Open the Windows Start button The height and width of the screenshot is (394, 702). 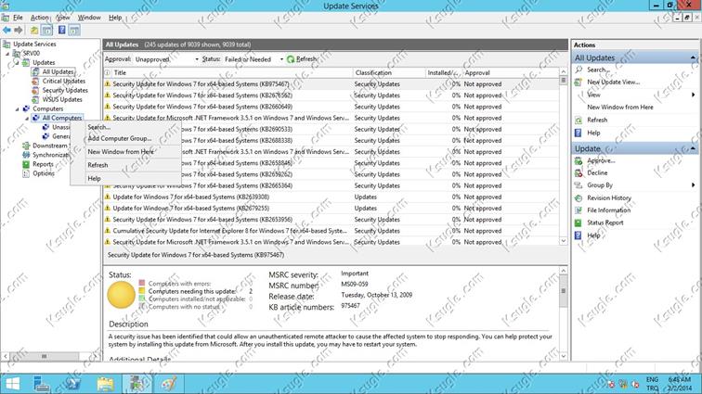point(13,384)
